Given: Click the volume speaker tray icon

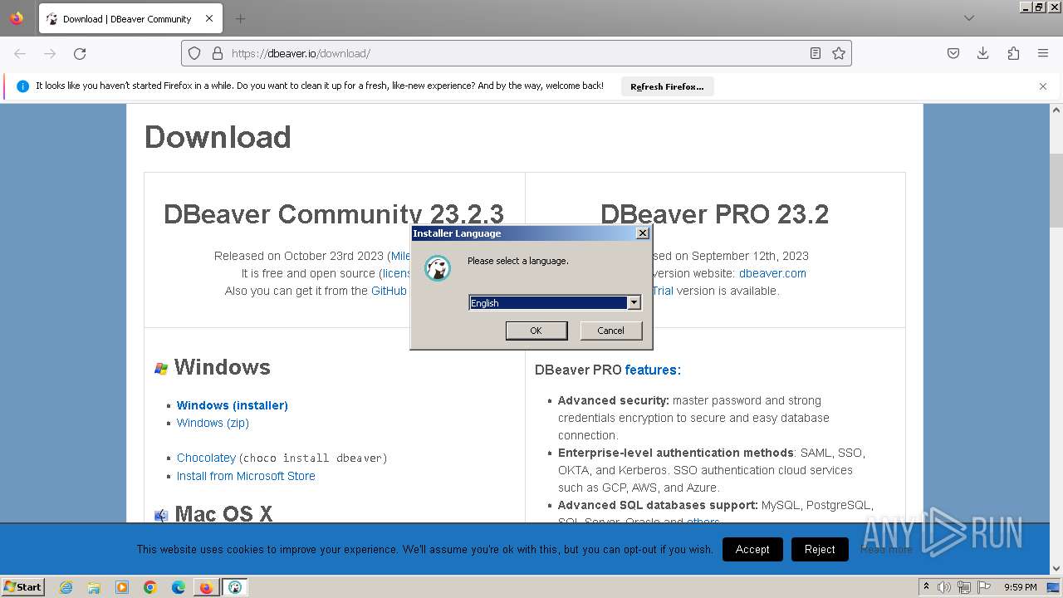Looking at the screenshot, I should (944, 587).
